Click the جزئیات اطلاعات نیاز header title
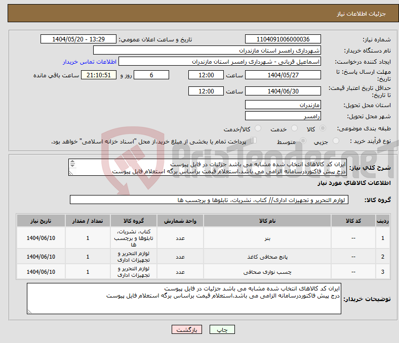 point(362,14)
